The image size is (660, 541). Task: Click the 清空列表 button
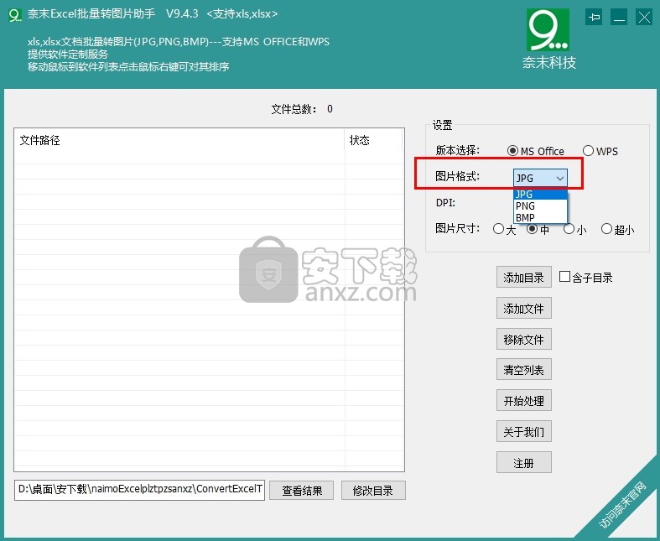[524, 370]
